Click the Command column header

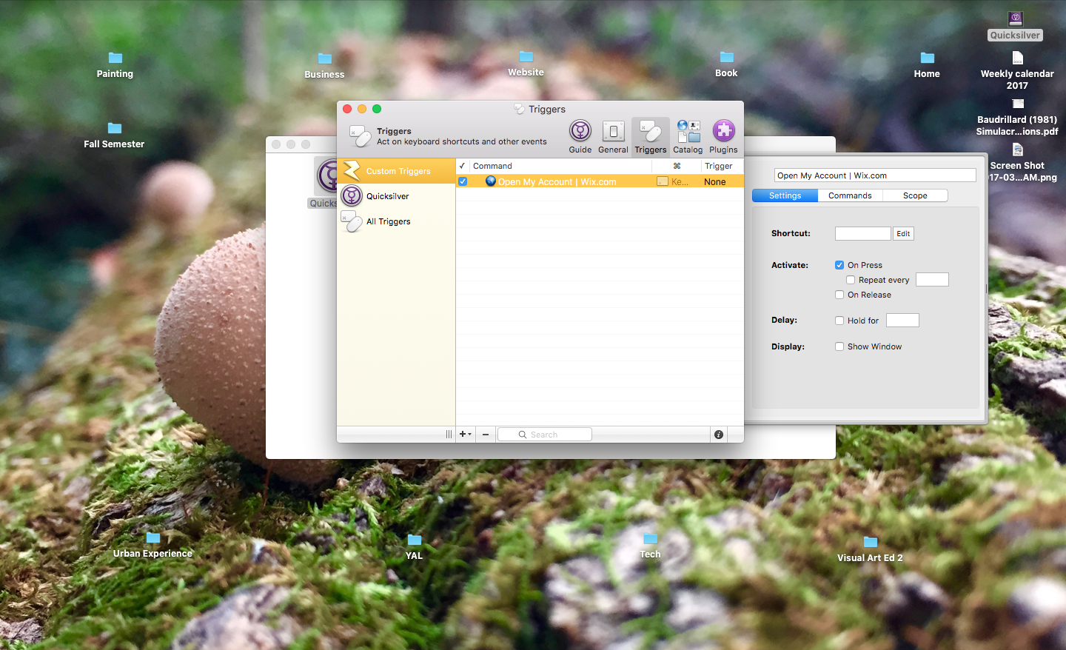(560, 166)
